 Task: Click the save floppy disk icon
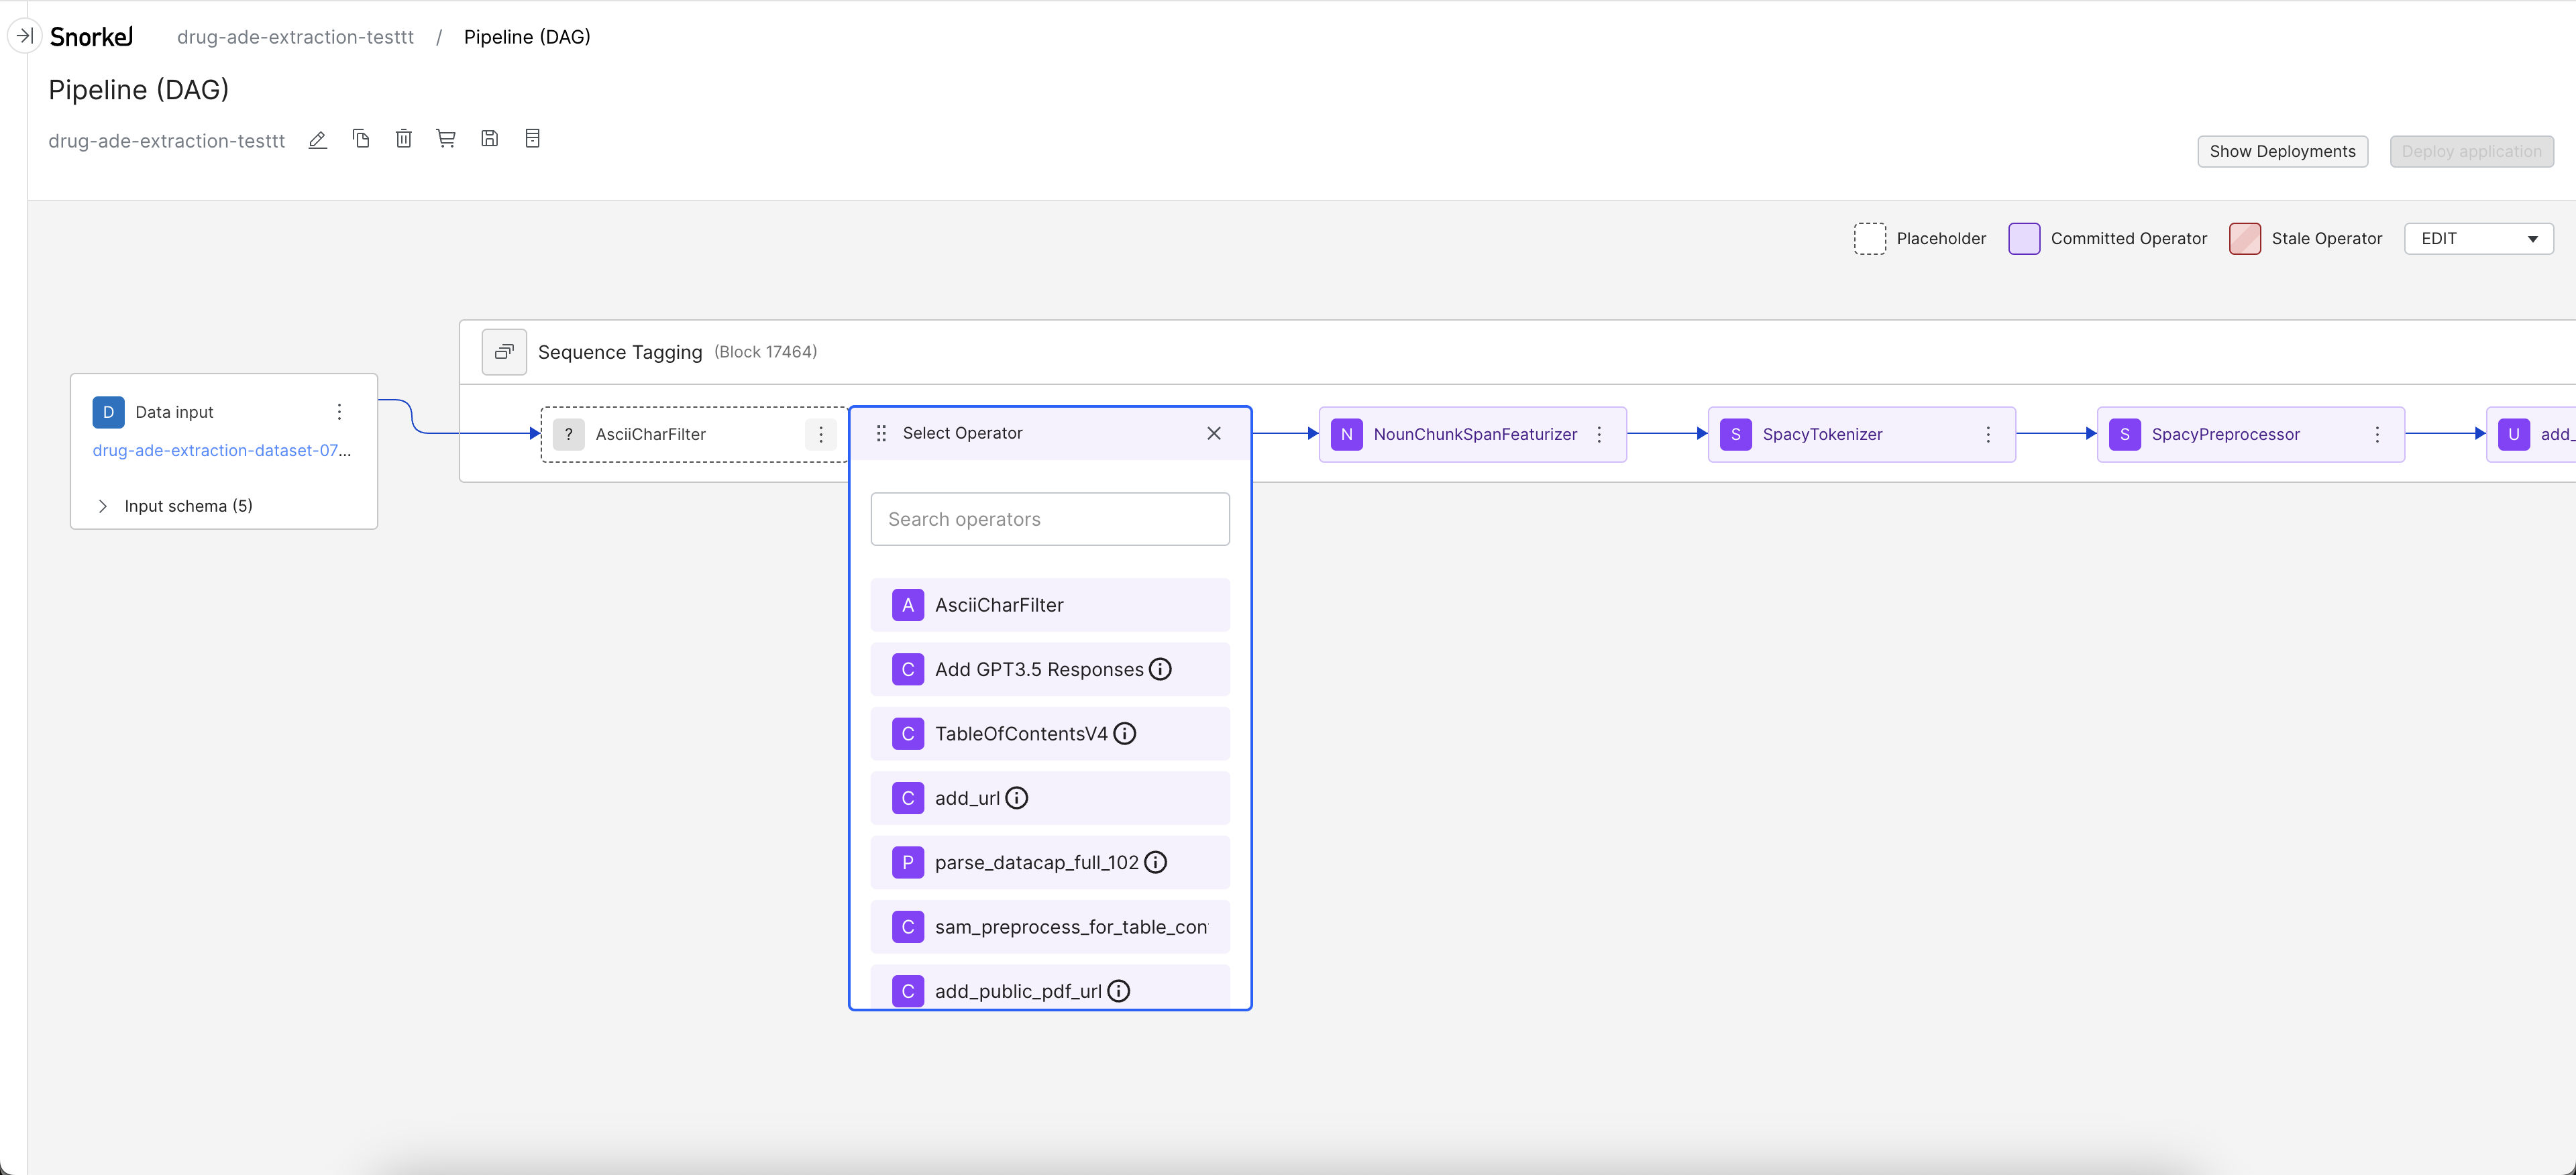(490, 139)
